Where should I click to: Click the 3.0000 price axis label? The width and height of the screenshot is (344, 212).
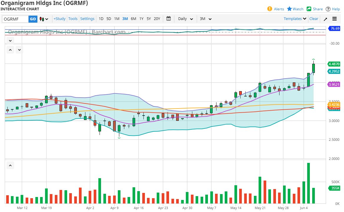(334, 121)
